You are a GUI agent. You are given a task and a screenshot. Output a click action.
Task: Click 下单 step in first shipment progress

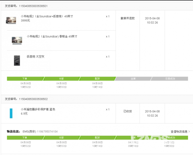click(x=25, y=79)
